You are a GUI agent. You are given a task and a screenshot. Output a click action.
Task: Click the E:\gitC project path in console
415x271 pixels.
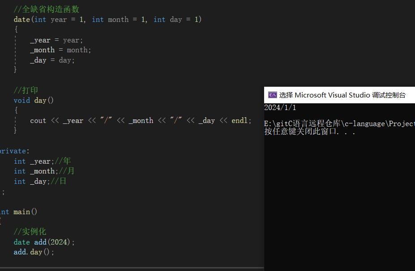[339, 123]
